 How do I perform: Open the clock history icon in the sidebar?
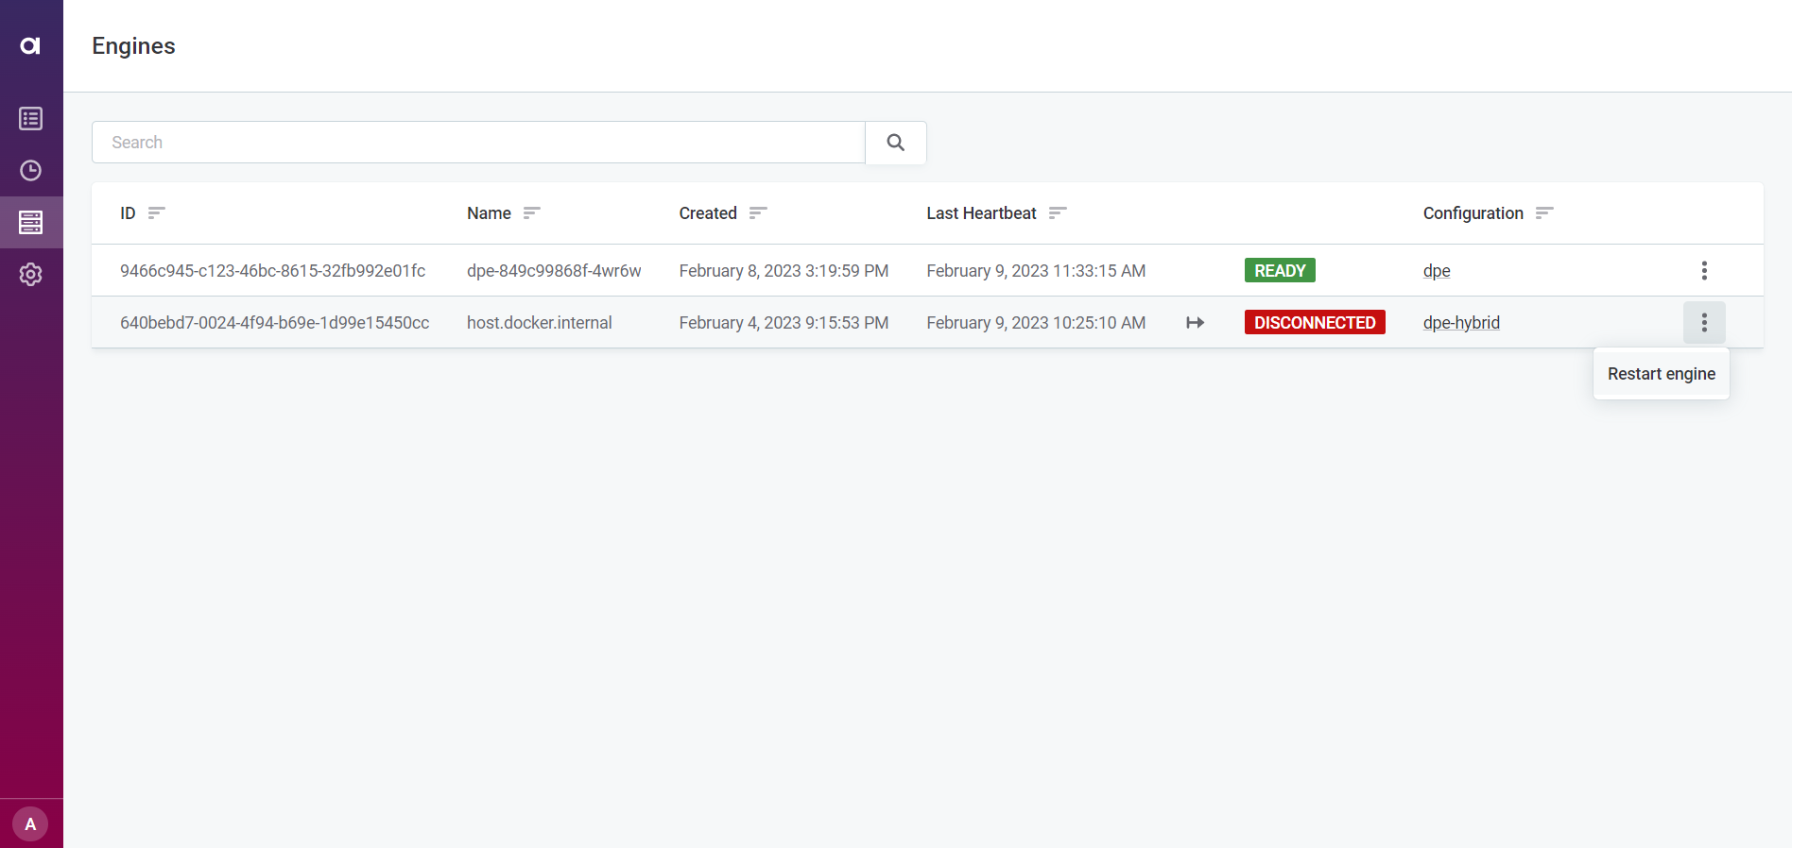pos(30,171)
